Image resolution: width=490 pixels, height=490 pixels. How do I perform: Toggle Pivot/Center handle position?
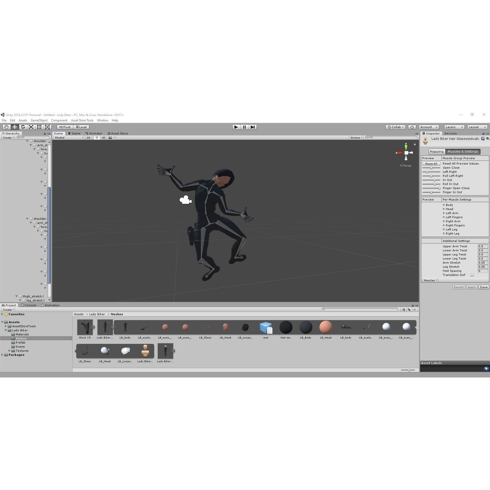[65, 127]
